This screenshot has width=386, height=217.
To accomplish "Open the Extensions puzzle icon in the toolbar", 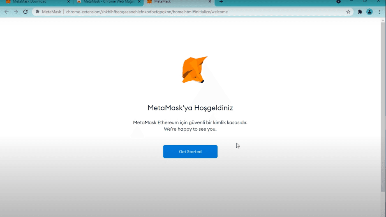I will click(x=360, y=12).
